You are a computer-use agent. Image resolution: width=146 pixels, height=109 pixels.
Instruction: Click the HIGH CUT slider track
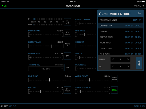click(86, 46)
